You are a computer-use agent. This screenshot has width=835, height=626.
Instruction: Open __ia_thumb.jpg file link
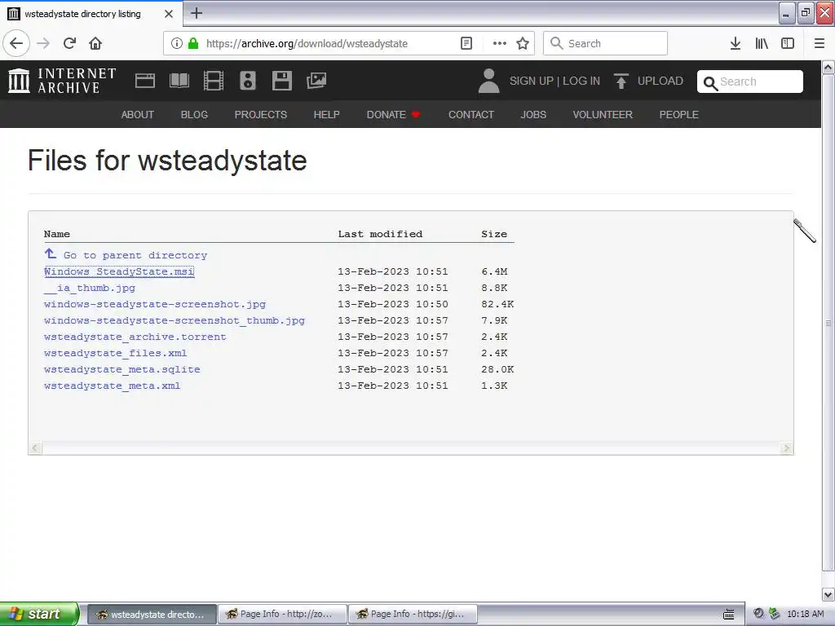click(x=90, y=288)
